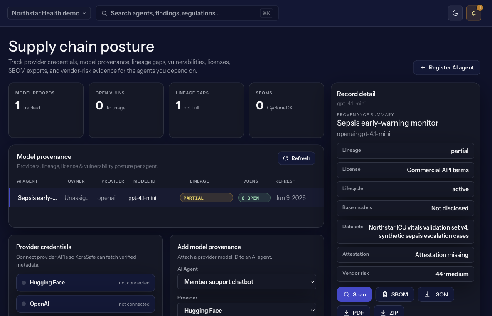
Task: Click the OWNER column header
Action: coord(76,181)
